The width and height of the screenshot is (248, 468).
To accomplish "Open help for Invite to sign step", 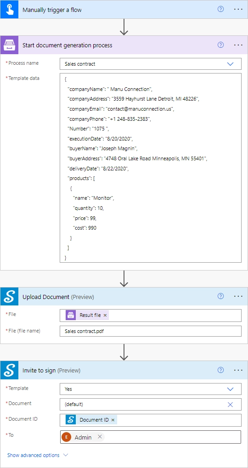I will pyautogui.click(x=220, y=370).
